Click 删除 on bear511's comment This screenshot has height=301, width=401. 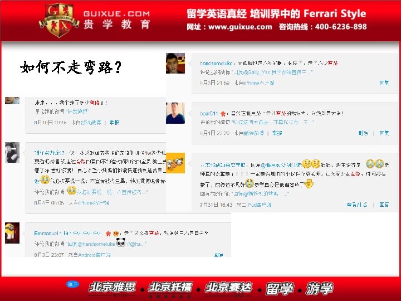[363, 133]
